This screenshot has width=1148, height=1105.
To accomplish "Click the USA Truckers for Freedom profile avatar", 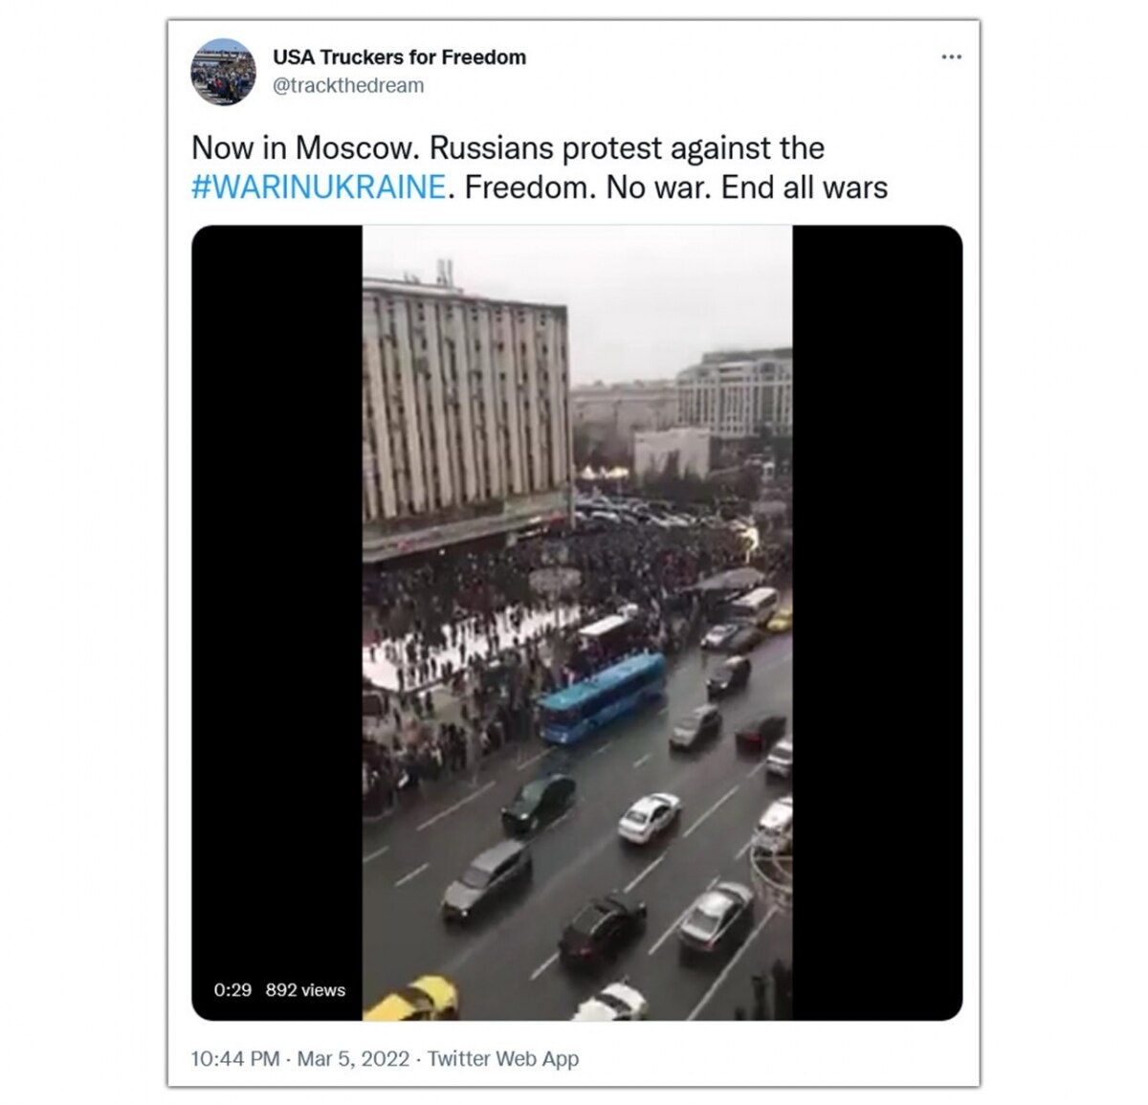I will 223,72.
